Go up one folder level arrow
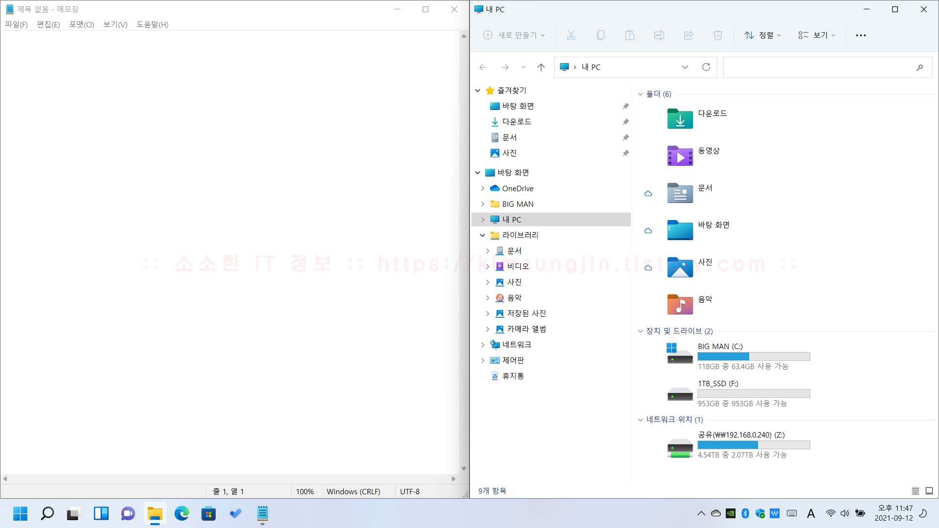939x528 pixels. (x=541, y=67)
